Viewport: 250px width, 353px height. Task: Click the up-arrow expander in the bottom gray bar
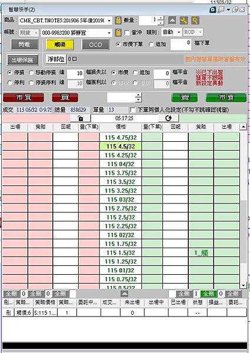125,294
